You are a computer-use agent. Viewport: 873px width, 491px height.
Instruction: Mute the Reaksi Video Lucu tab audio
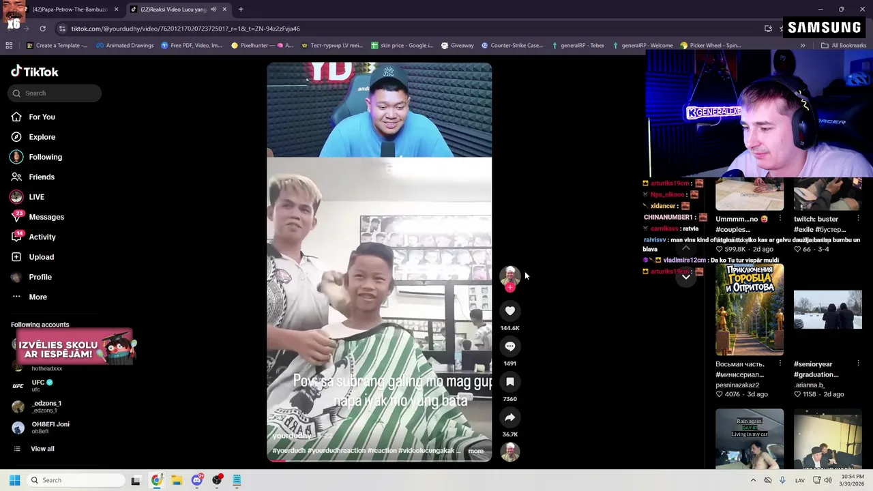[213, 10]
